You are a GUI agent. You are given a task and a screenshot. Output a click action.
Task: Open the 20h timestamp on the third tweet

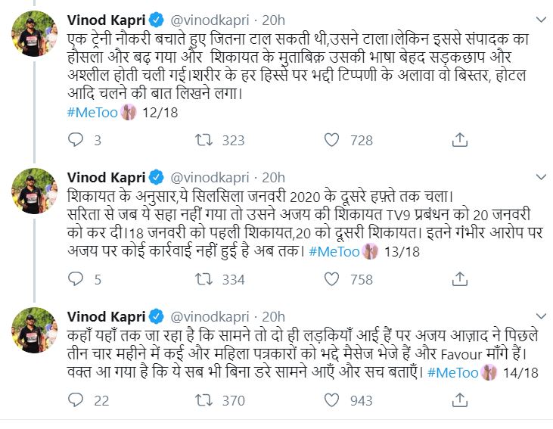pyautogui.click(x=274, y=317)
